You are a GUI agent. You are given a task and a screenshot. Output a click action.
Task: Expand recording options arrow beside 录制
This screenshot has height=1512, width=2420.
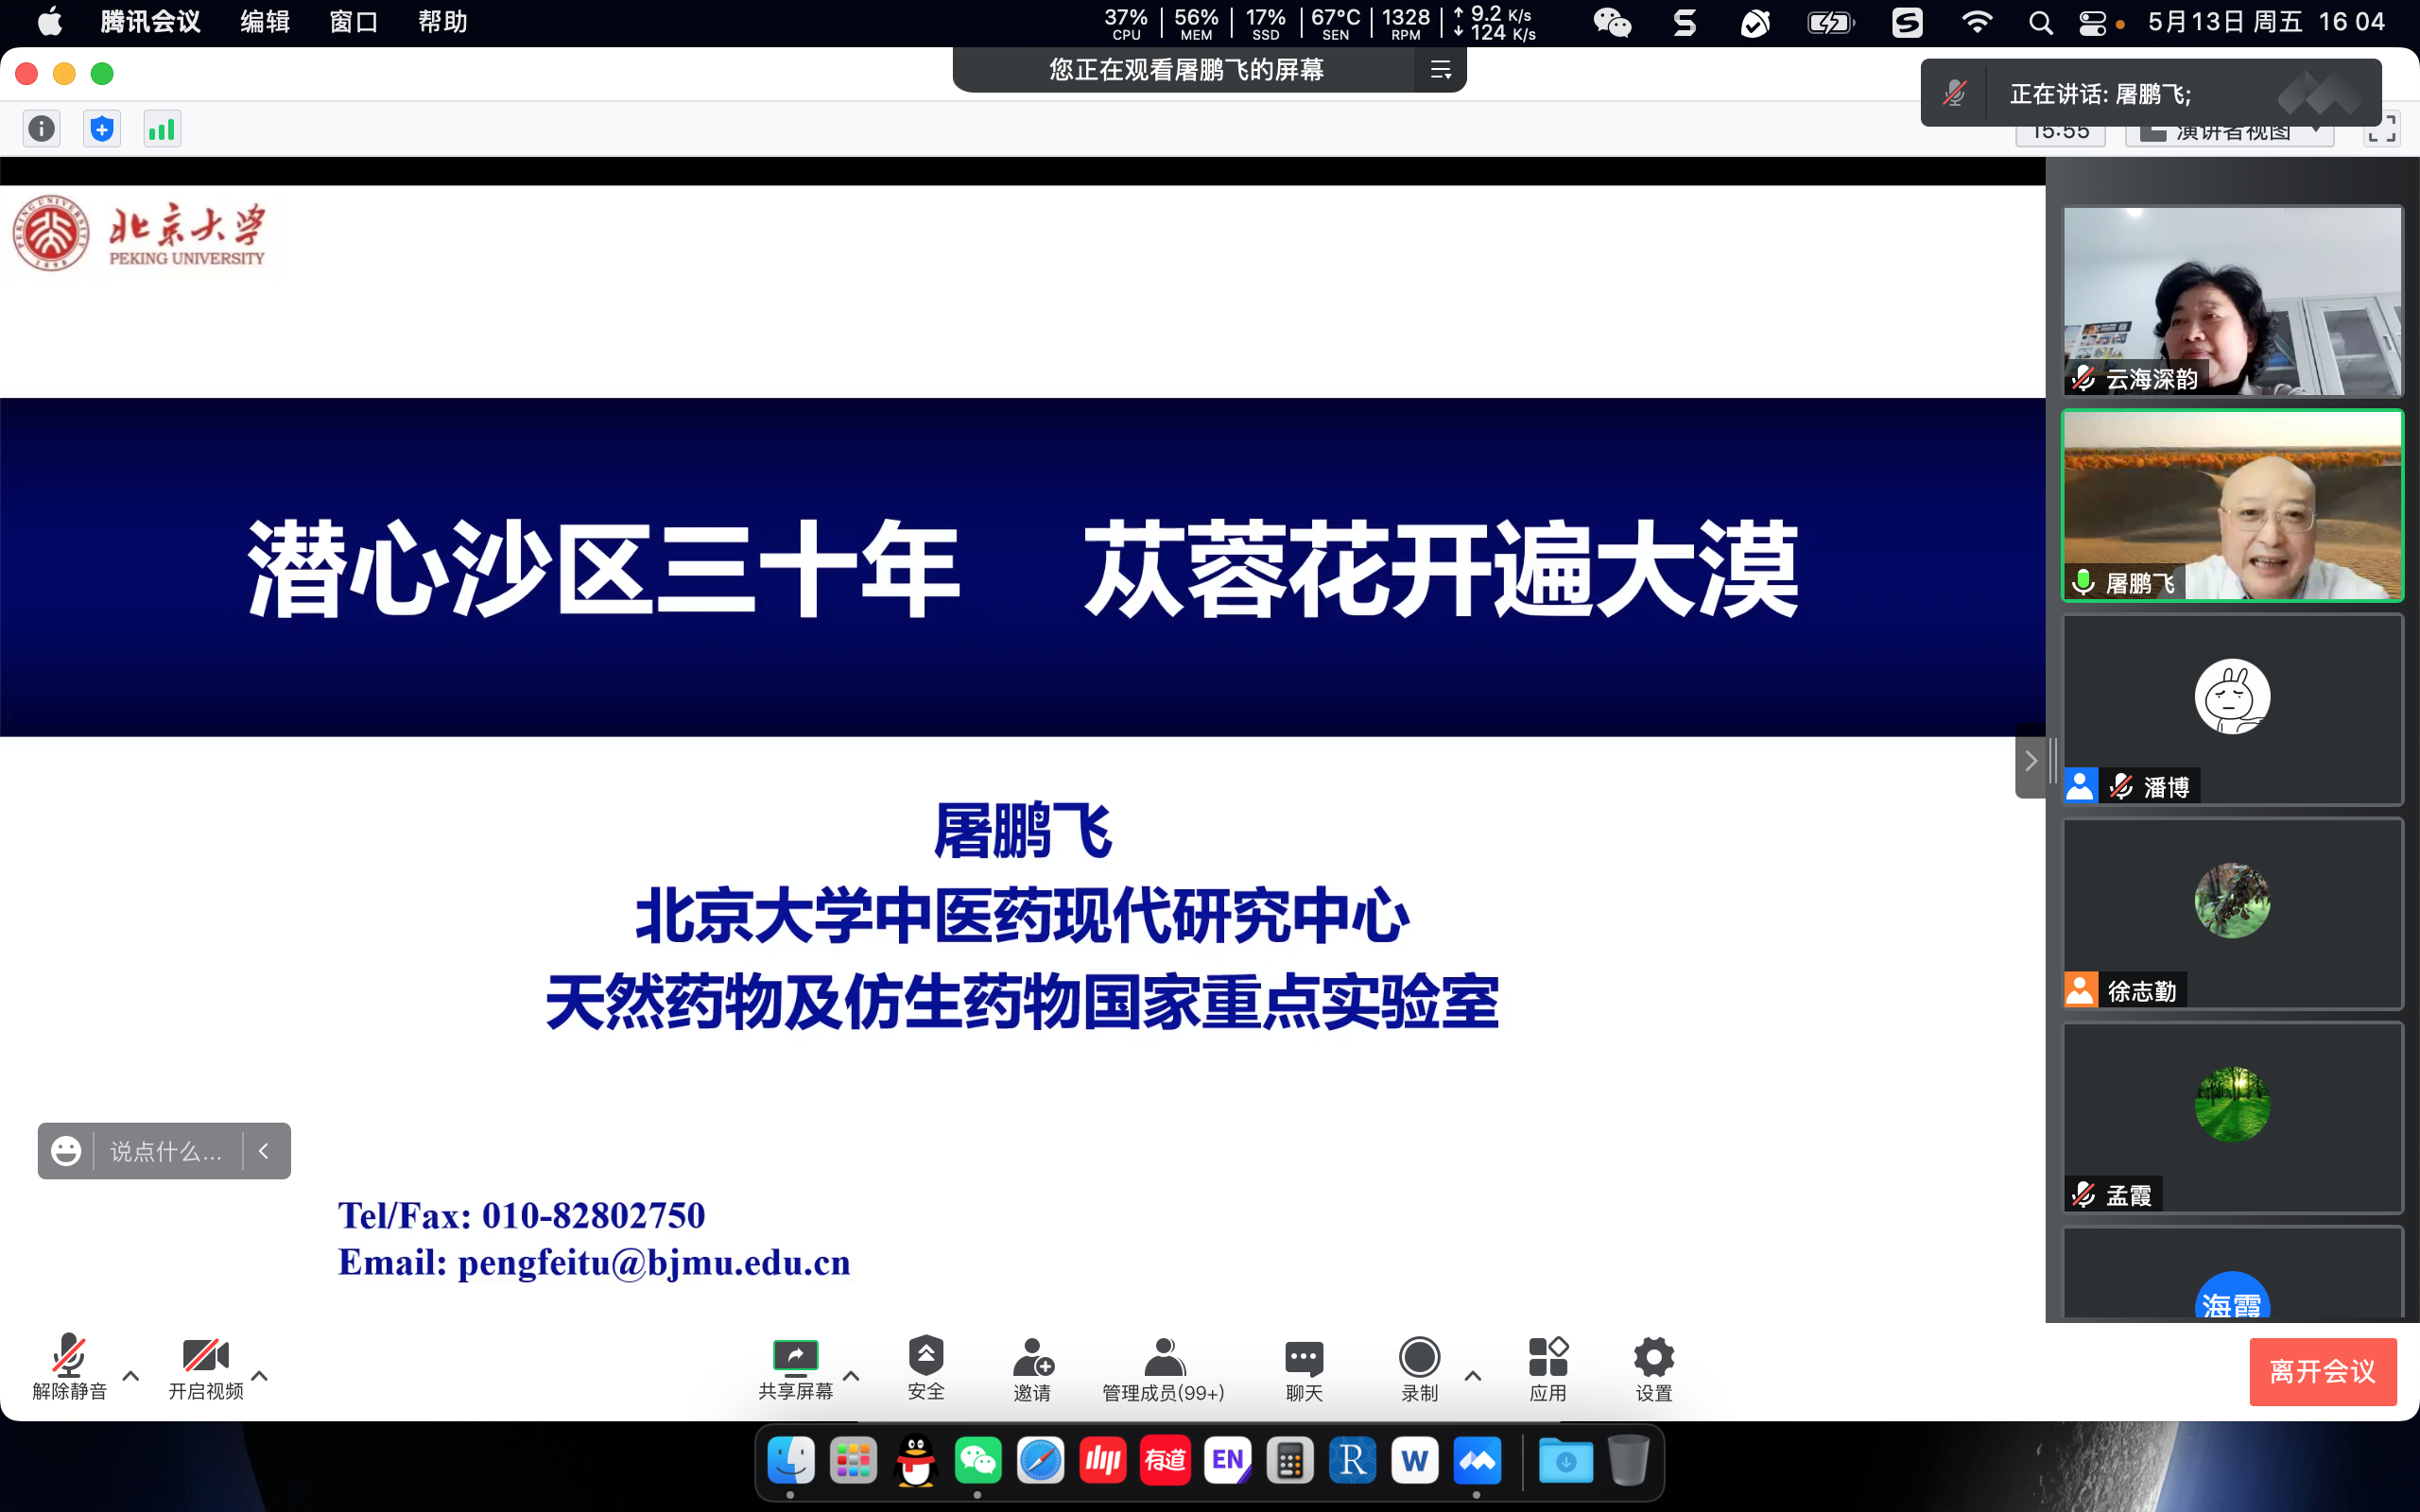tap(1473, 1376)
